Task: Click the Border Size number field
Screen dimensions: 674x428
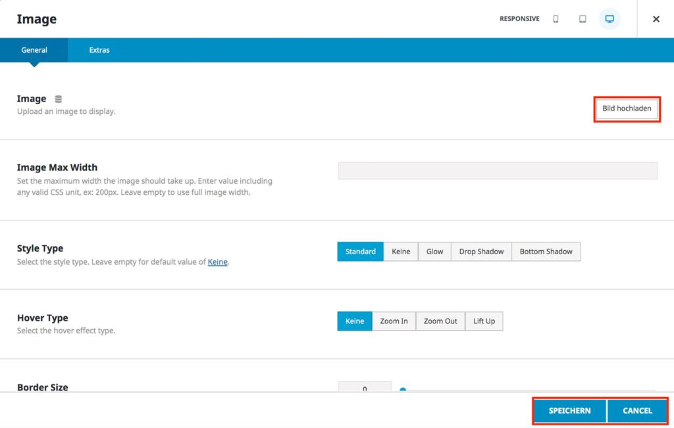Action: (365, 387)
